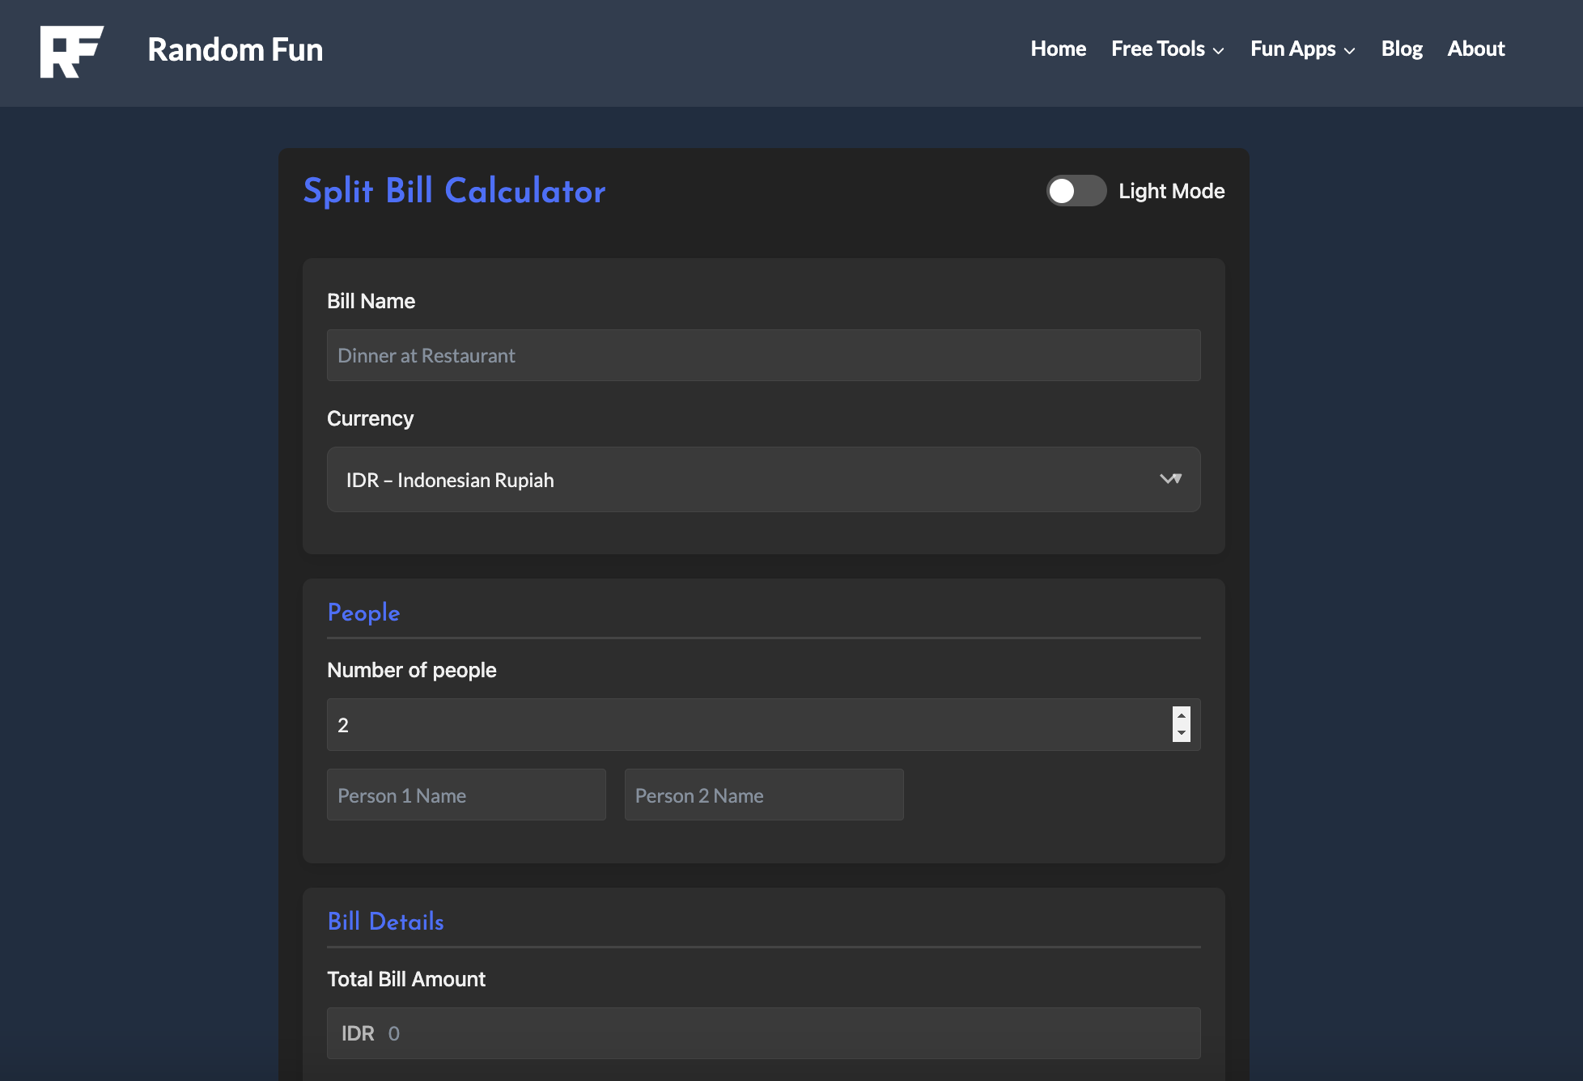1583x1081 pixels.
Task: Expand the Free Tools menu
Action: pyautogui.click(x=1157, y=49)
